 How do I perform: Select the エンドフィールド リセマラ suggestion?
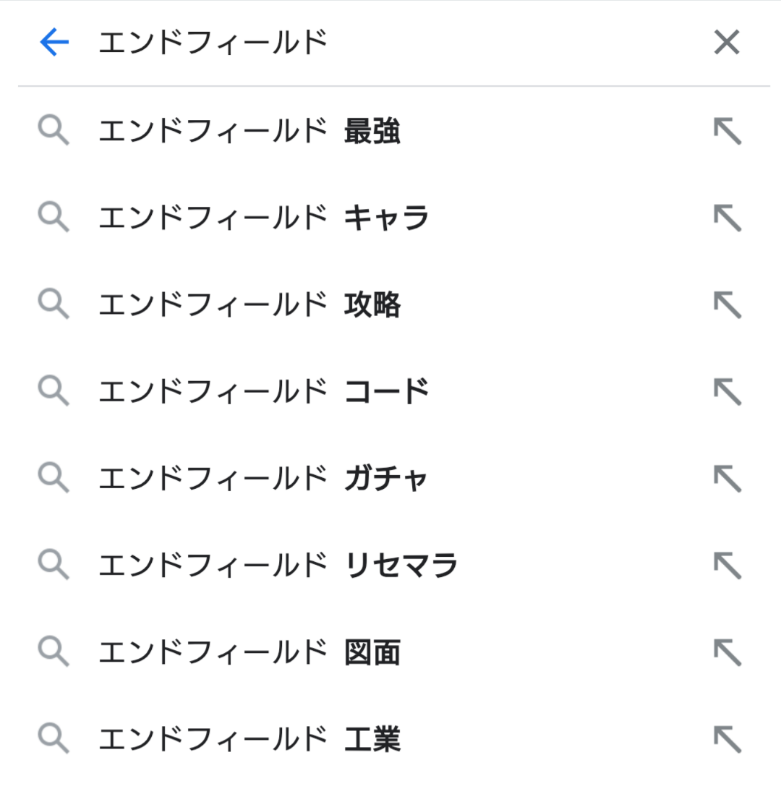pyautogui.click(x=278, y=566)
